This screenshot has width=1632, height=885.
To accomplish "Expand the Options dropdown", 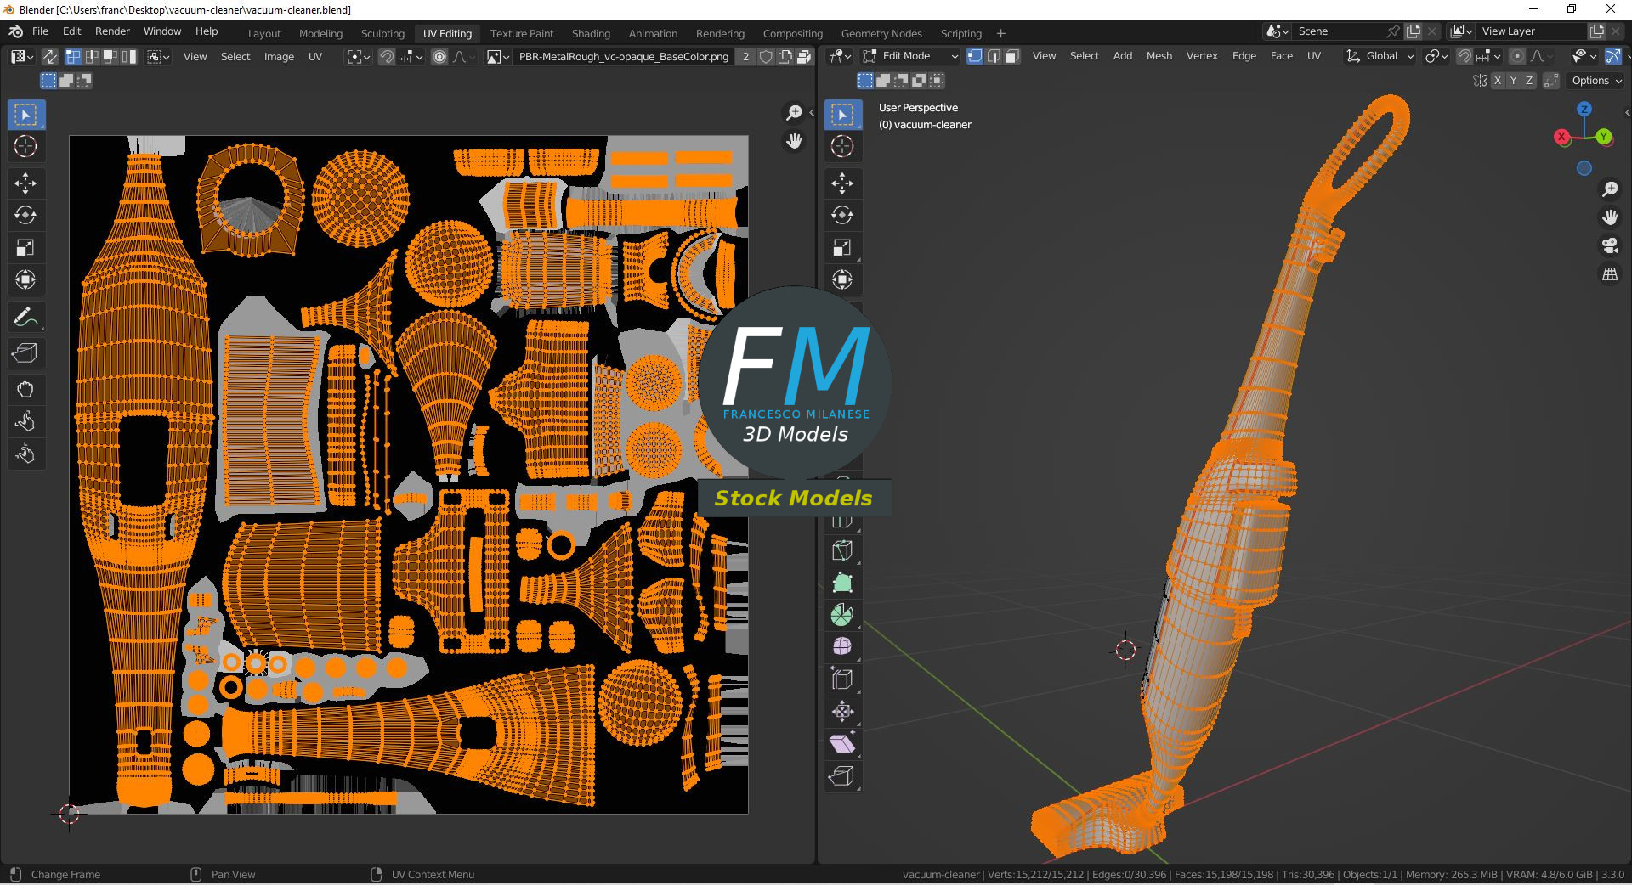I will [1595, 81].
